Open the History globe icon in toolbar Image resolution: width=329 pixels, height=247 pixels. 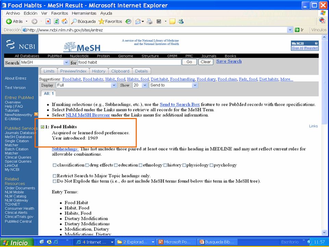pyautogui.click(x=128, y=21)
